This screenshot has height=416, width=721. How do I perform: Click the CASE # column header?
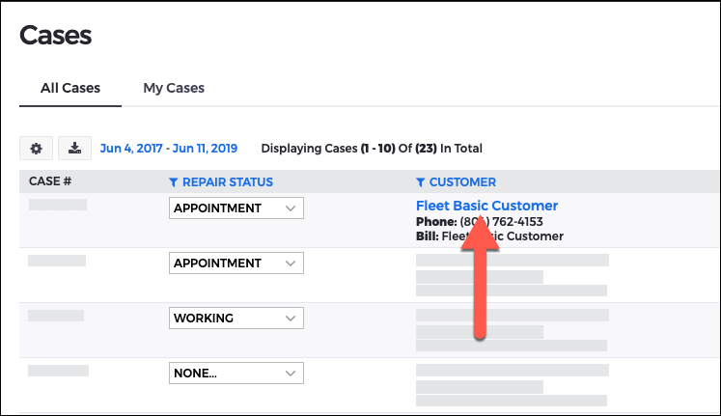[x=50, y=181]
